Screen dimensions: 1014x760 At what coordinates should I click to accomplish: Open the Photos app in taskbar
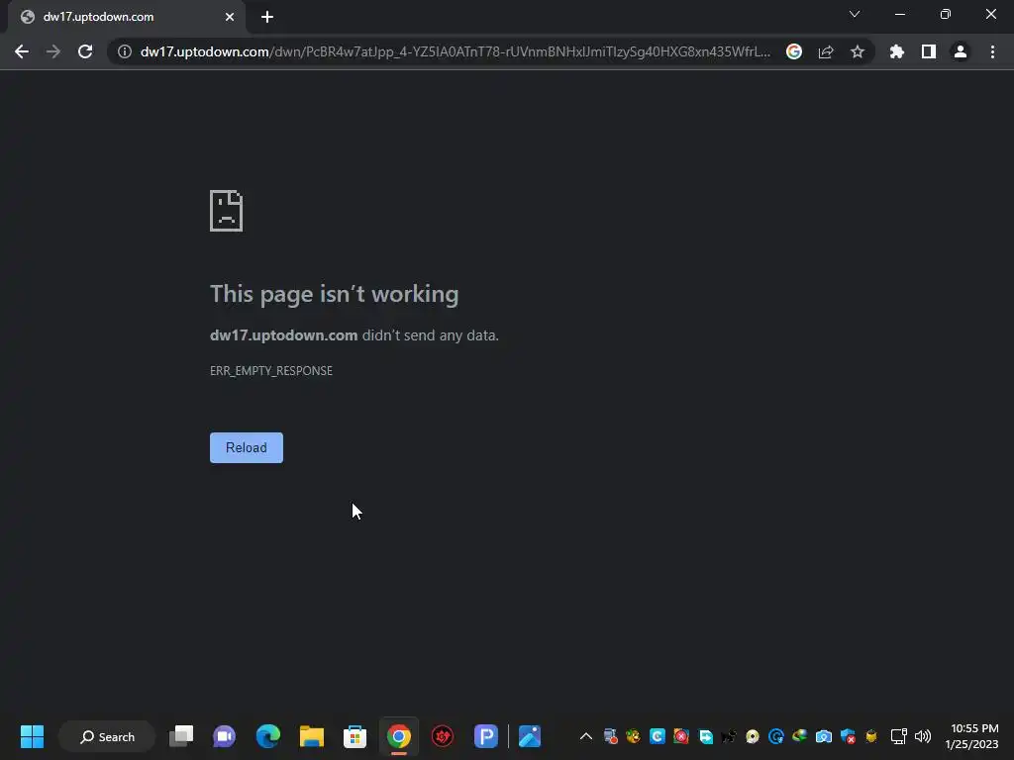[530, 736]
